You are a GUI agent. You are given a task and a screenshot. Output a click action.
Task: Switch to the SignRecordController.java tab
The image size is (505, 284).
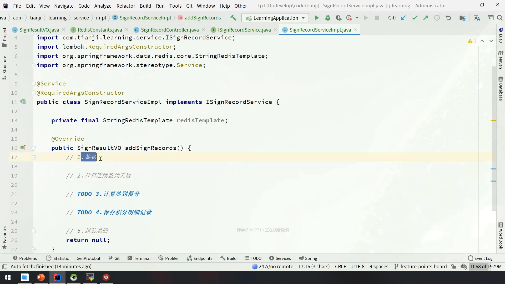pyautogui.click(x=169, y=30)
